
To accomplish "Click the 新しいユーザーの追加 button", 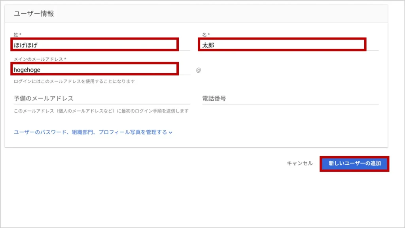I will pos(354,164).
